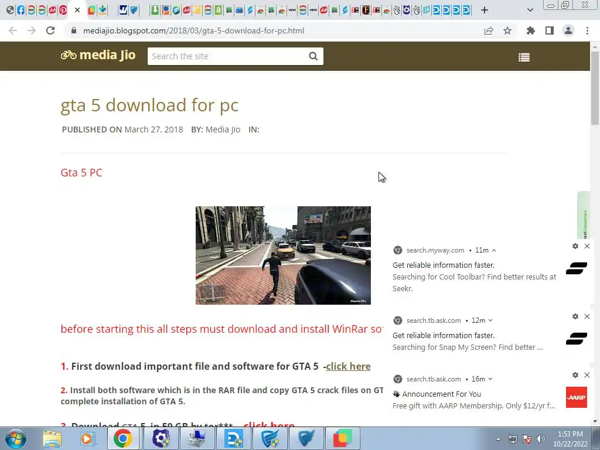Bookmark this page with the star
The width and height of the screenshot is (600, 450).
(x=507, y=30)
